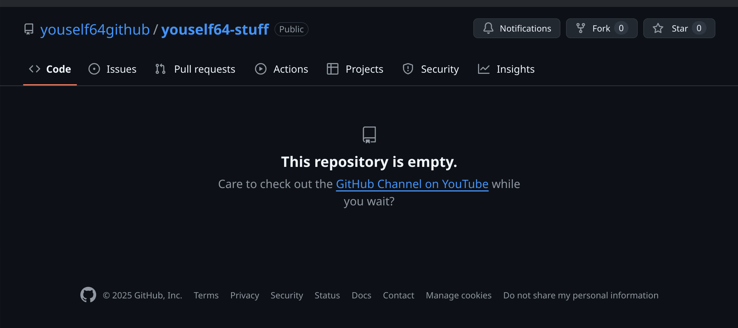
Task: Click Do not share my personal information
Action: [581, 295]
